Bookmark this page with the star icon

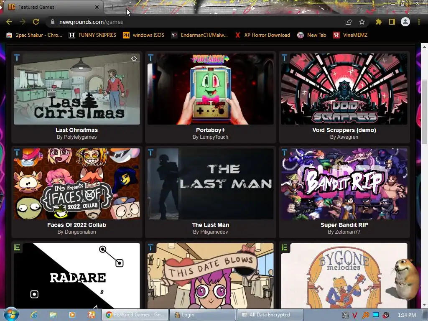pos(362,22)
